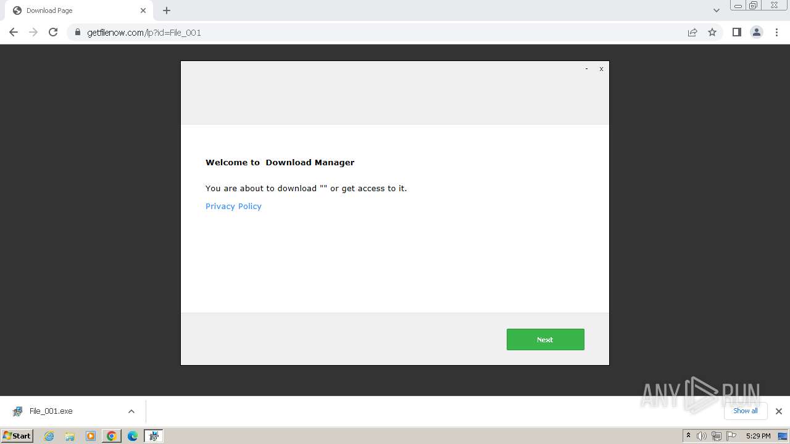Open Windows Media Player from taskbar
Image resolution: width=790 pixels, height=444 pixels.
pyautogui.click(x=91, y=436)
